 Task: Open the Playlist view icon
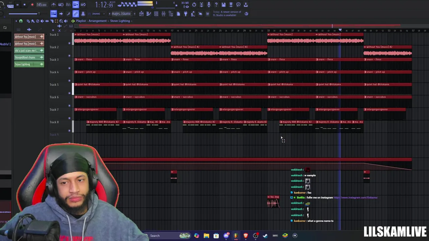(x=141, y=14)
